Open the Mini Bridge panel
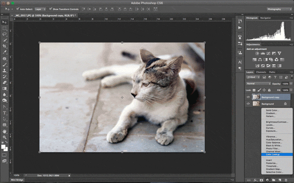The height and width of the screenshot is (183, 294). coord(17,180)
